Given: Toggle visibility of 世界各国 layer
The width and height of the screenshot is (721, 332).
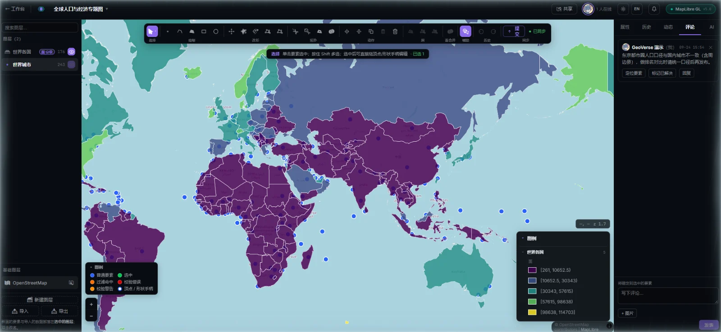Looking at the screenshot, I should click(71, 52).
